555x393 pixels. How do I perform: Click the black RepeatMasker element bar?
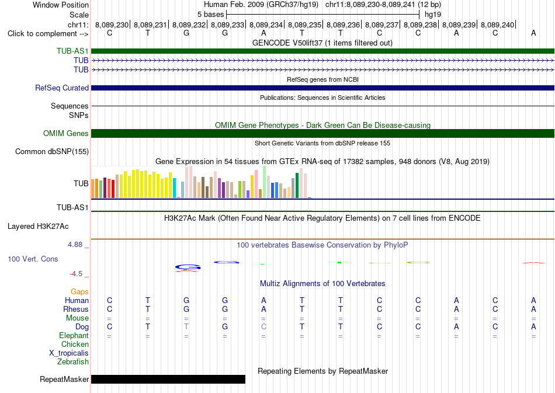pyautogui.click(x=168, y=379)
